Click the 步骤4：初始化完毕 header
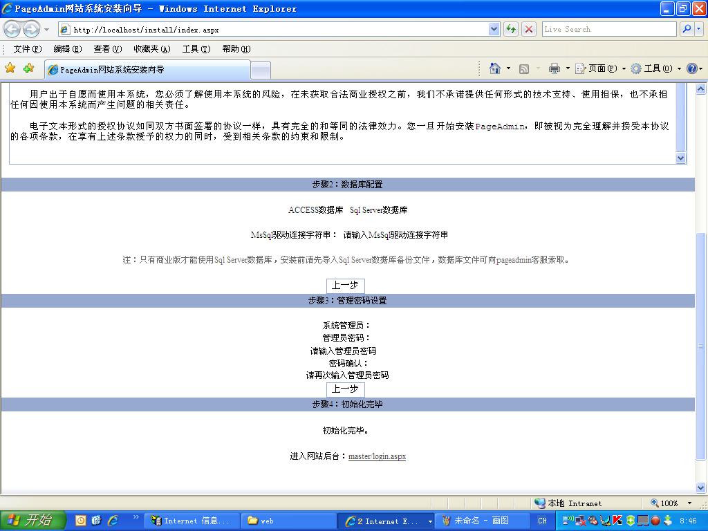This screenshot has height=531, width=708. coord(347,404)
